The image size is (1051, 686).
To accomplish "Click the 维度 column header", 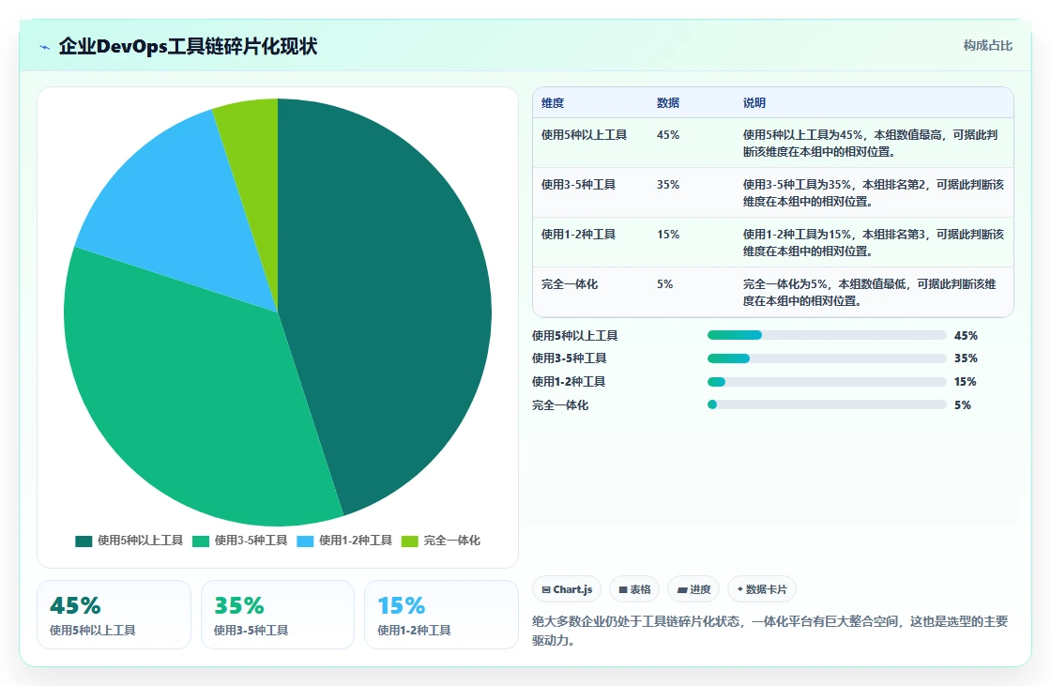I will [553, 102].
